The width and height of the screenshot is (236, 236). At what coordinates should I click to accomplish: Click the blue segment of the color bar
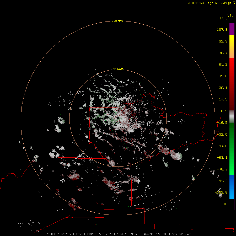tap(232, 187)
